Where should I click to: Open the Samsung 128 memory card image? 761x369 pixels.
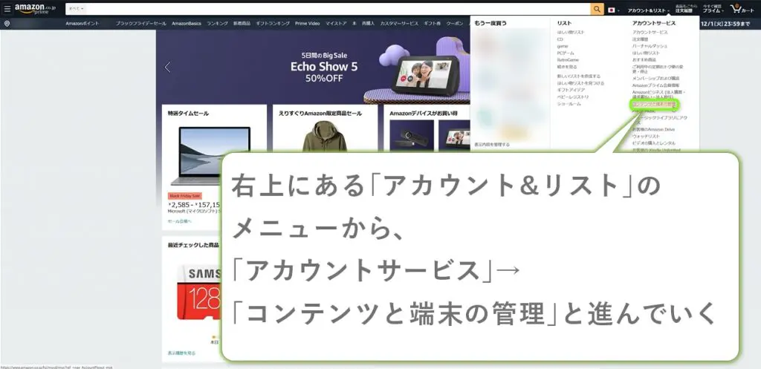198,293
